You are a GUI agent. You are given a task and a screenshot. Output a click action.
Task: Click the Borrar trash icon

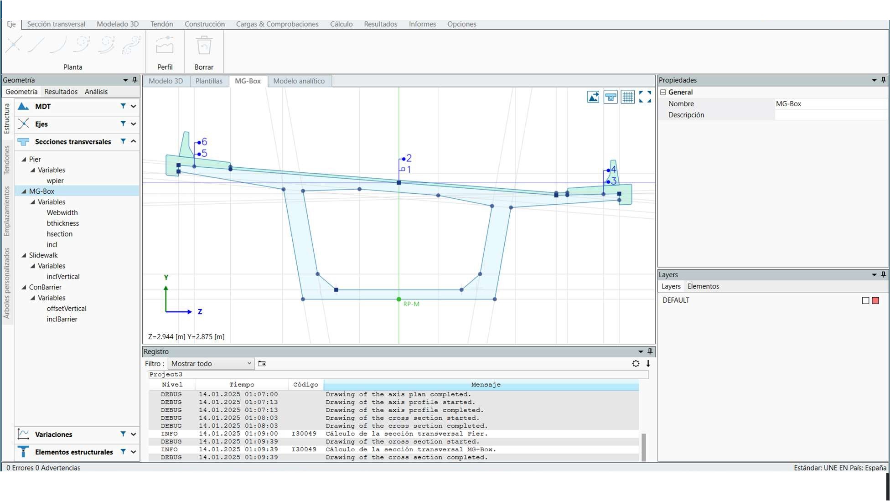coord(204,46)
